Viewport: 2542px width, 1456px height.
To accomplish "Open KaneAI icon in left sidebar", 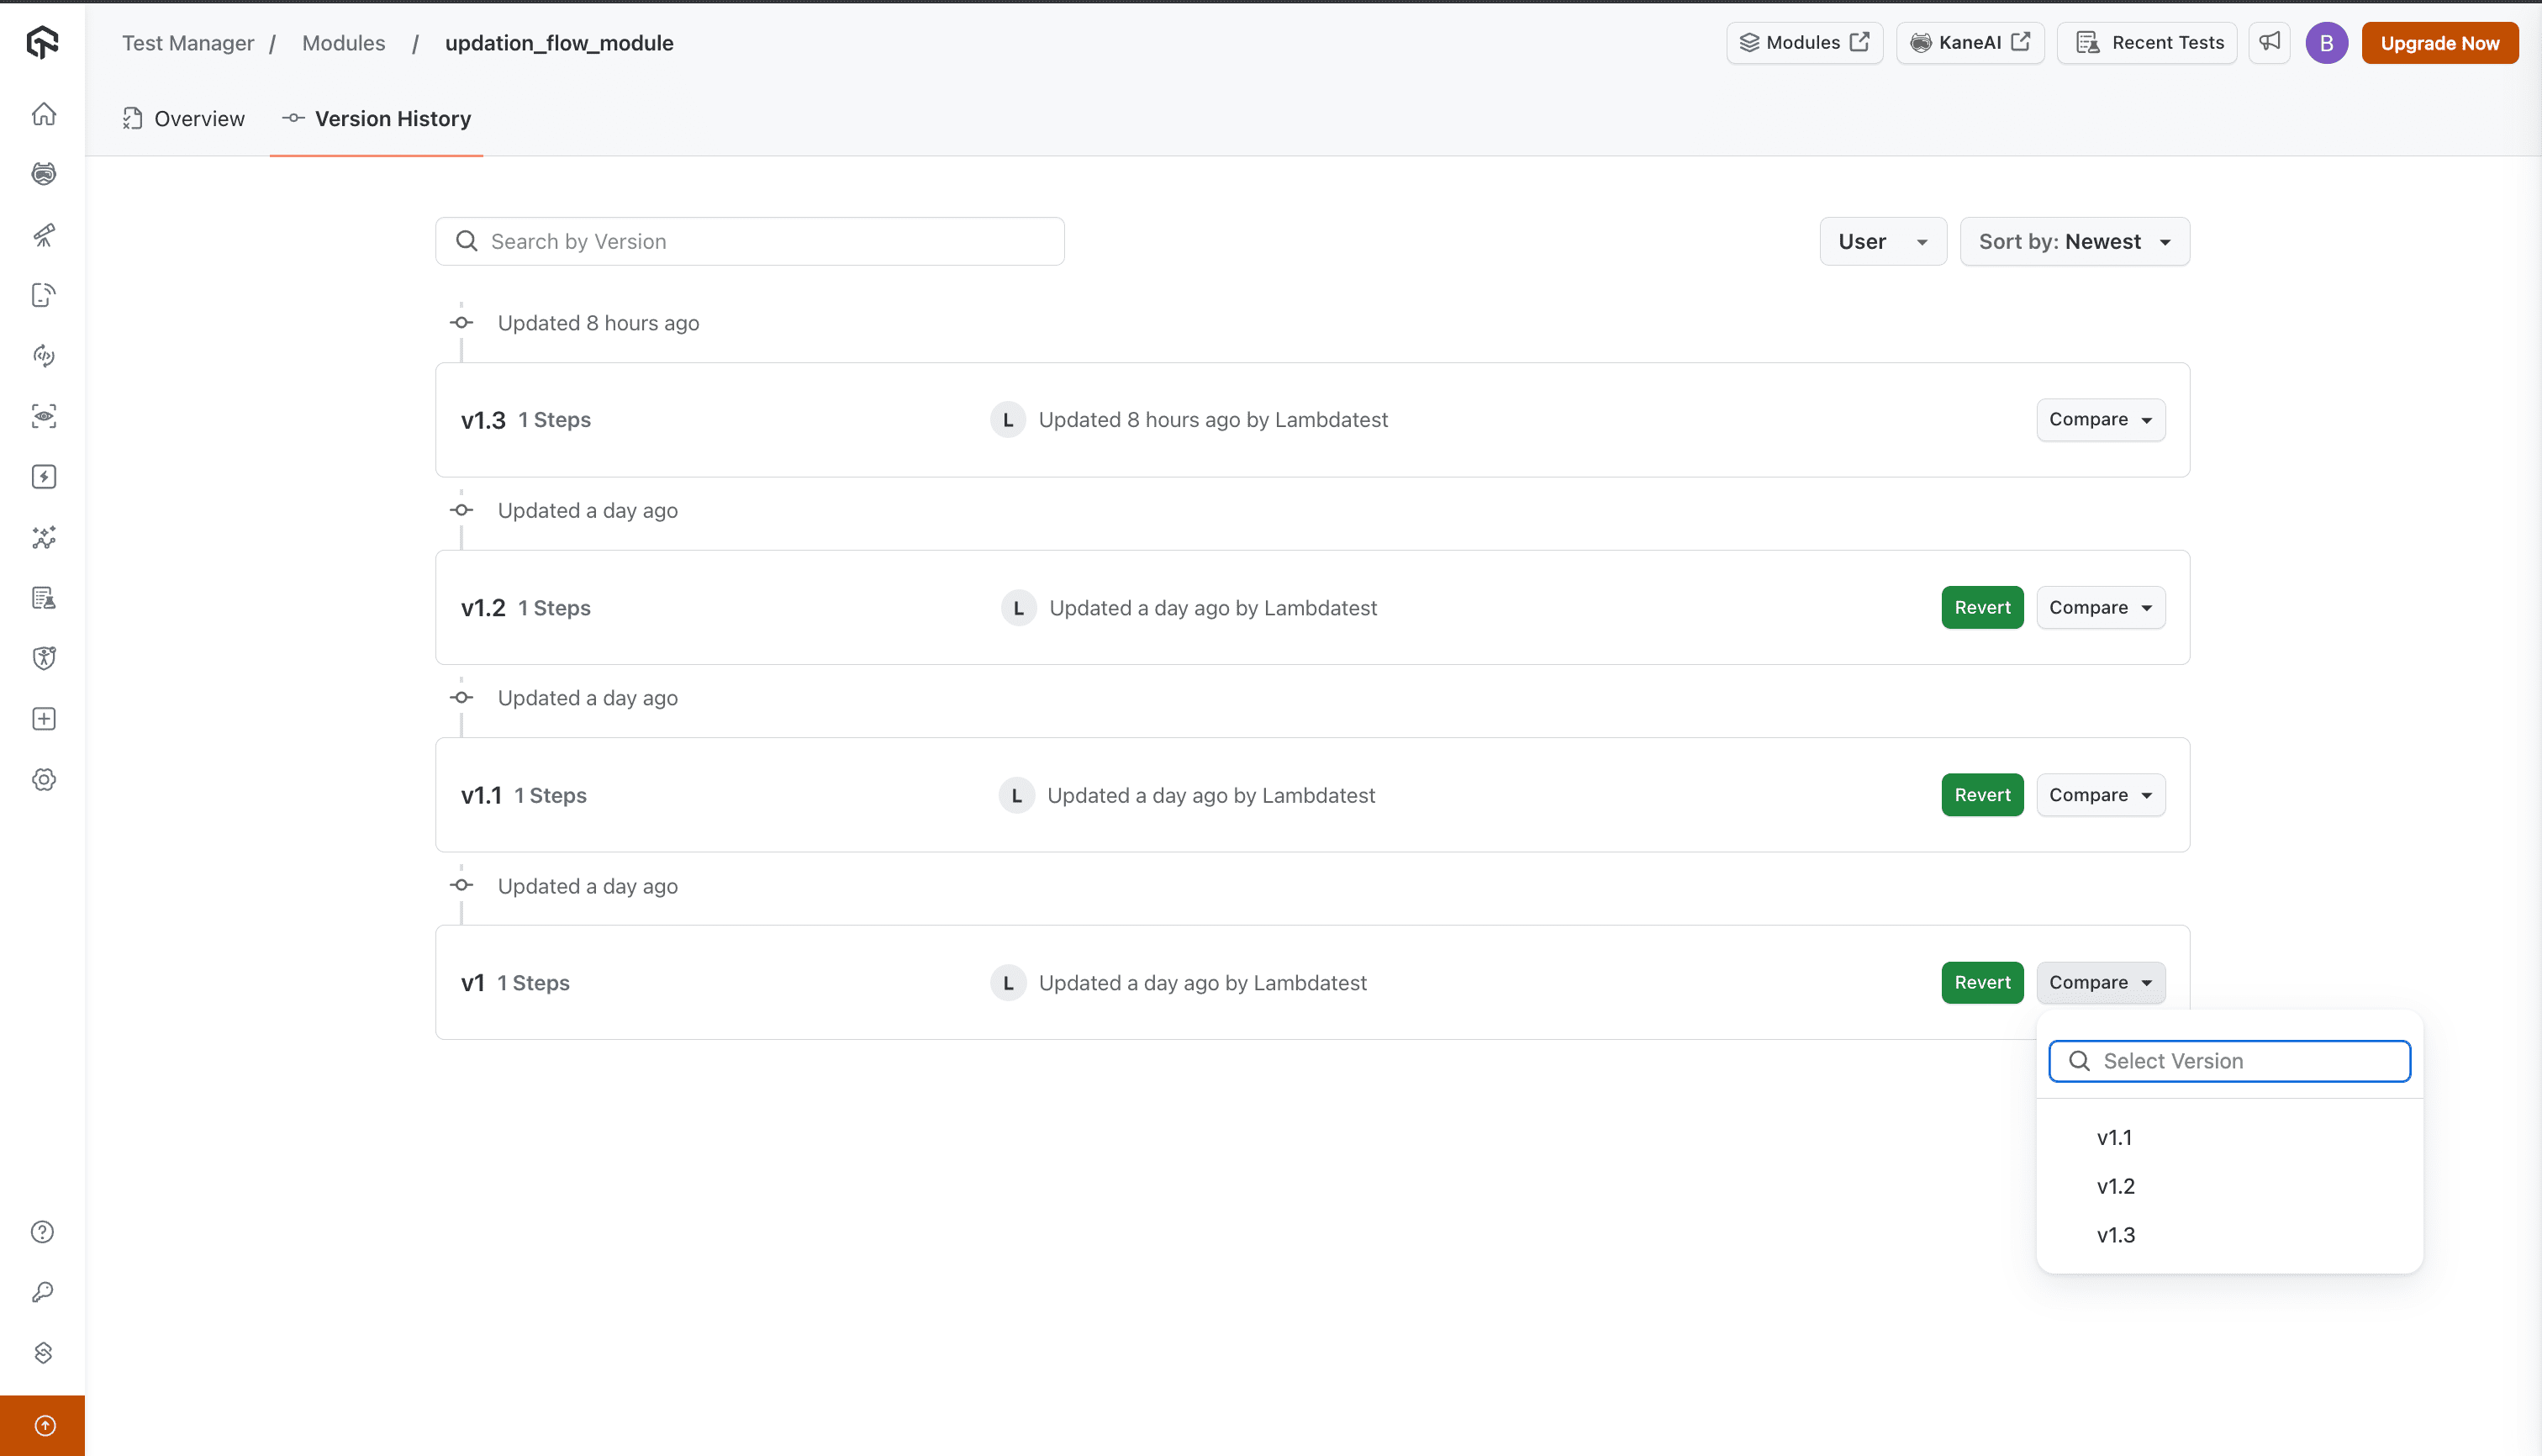I will (x=43, y=174).
